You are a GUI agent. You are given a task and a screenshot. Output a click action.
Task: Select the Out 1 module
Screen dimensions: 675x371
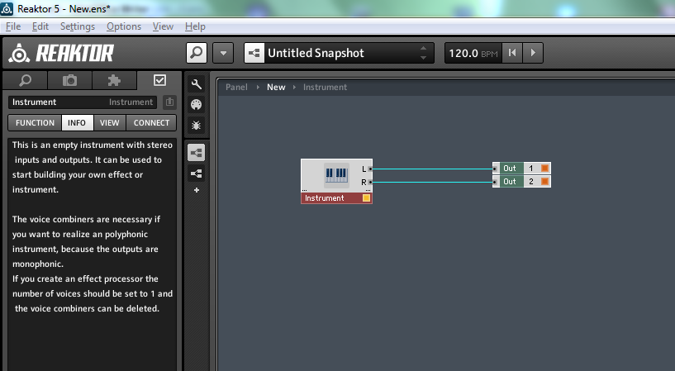point(522,169)
